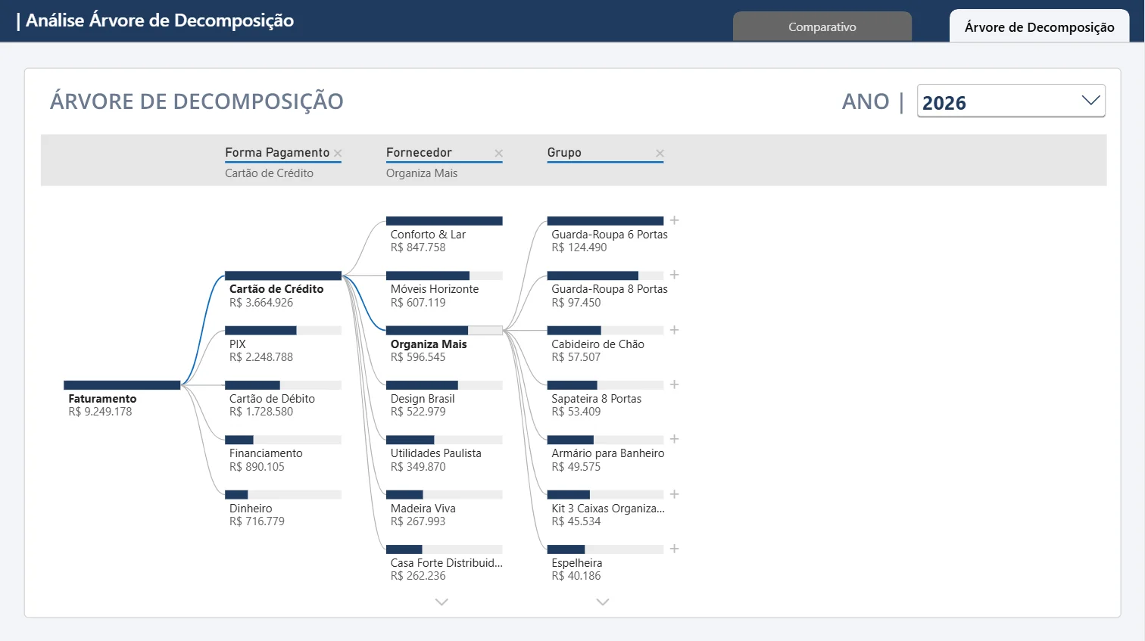1145x641 pixels.
Task: Select the Cartão de Débito node
Action: click(x=283, y=399)
